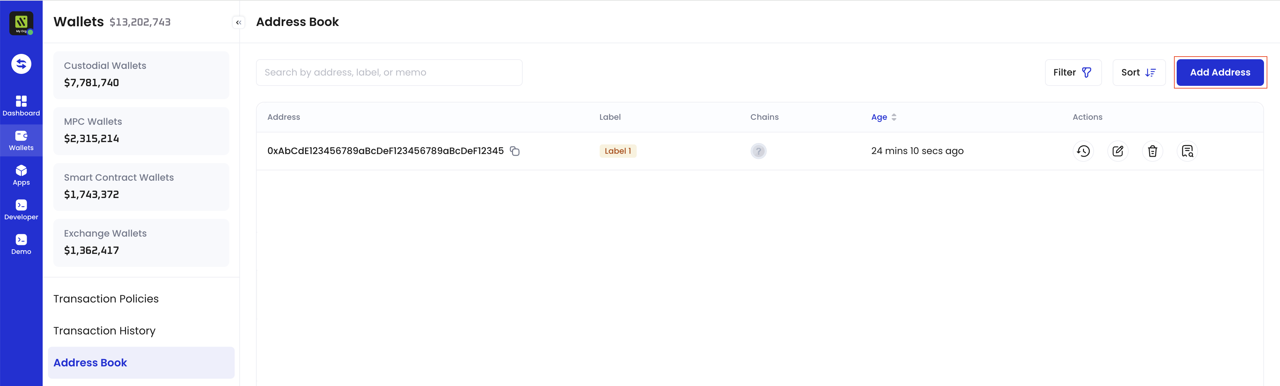Image resolution: width=1280 pixels, height=386 pixels.
Task: Sort table by Age column
Action: [883, 117]
